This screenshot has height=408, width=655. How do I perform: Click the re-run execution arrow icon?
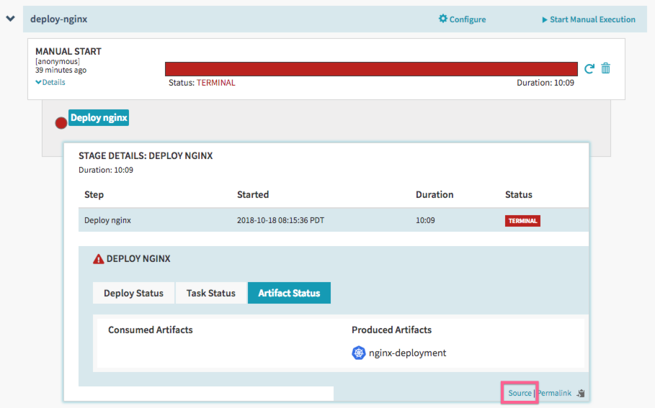coord(589,68)
